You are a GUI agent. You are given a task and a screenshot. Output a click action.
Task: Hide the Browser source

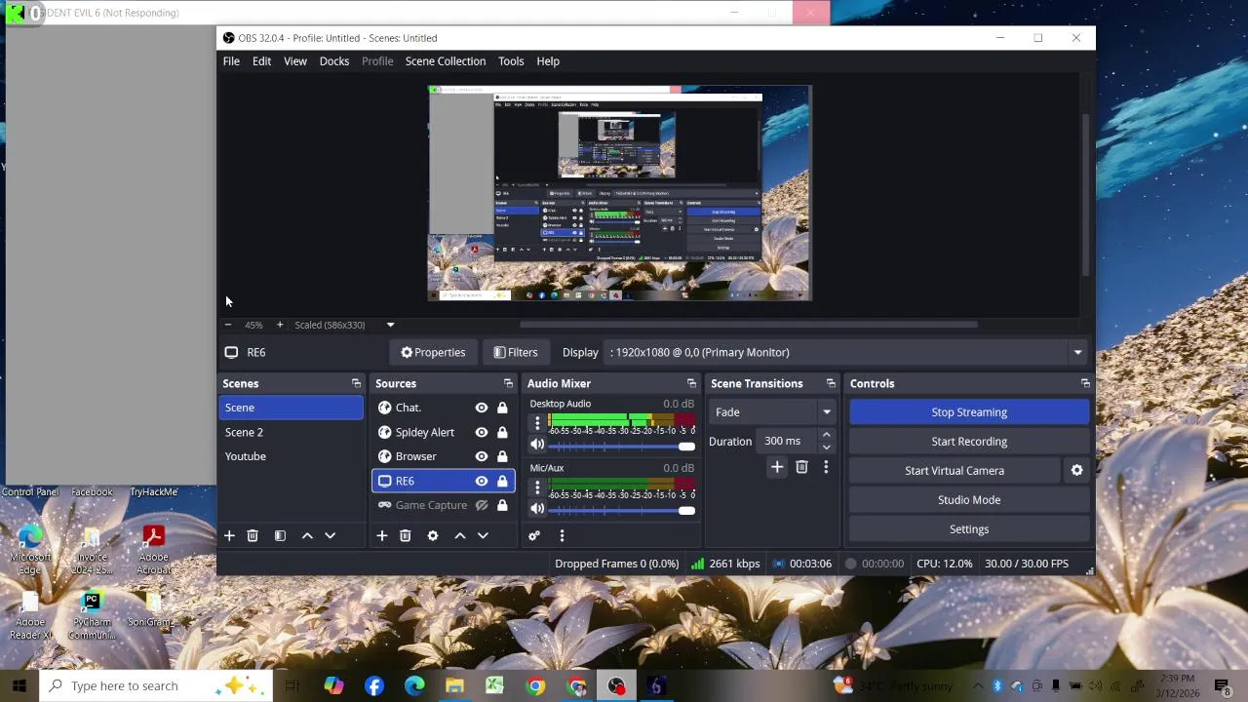coord(481,456)
